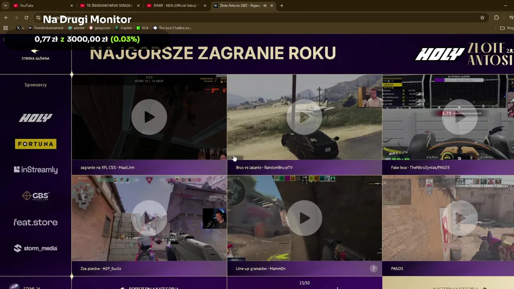Play the 'Zza pleców - H2P_Gucio' clip
The height and width of the screenshot is (289, 514).
coord(149,218)
